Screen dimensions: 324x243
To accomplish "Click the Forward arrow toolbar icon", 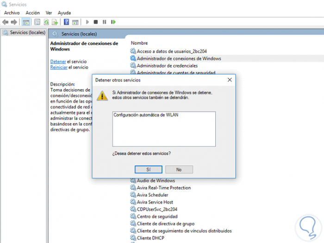I will click(x=14, y=22).
